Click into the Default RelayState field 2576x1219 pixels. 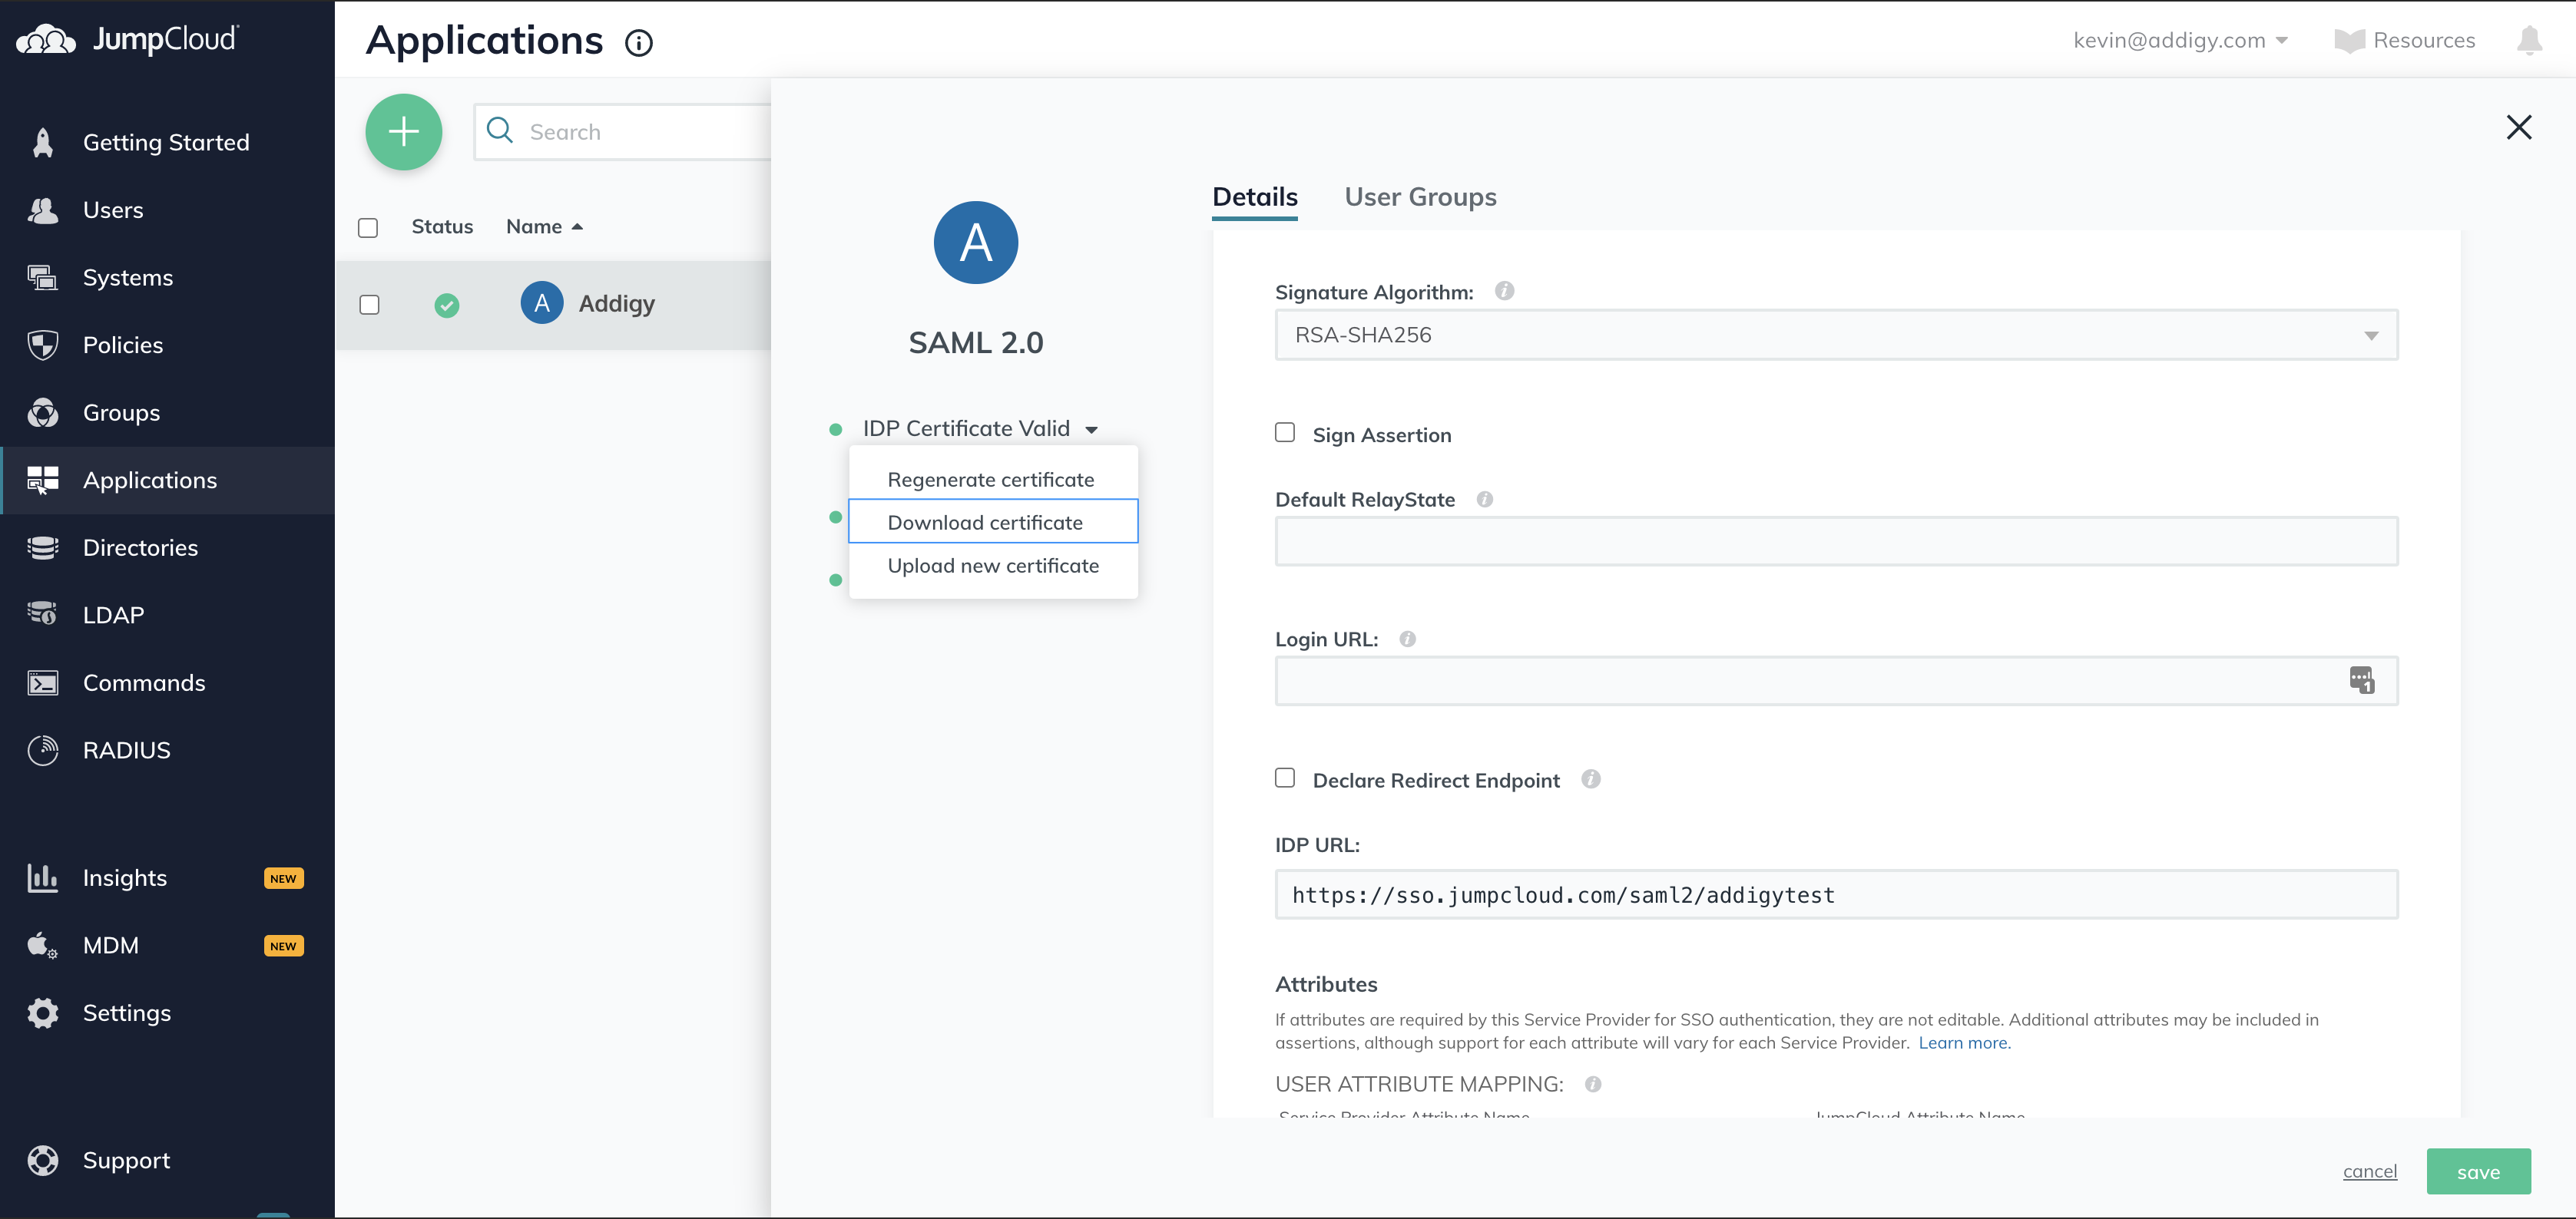[x=1836, y=541]
